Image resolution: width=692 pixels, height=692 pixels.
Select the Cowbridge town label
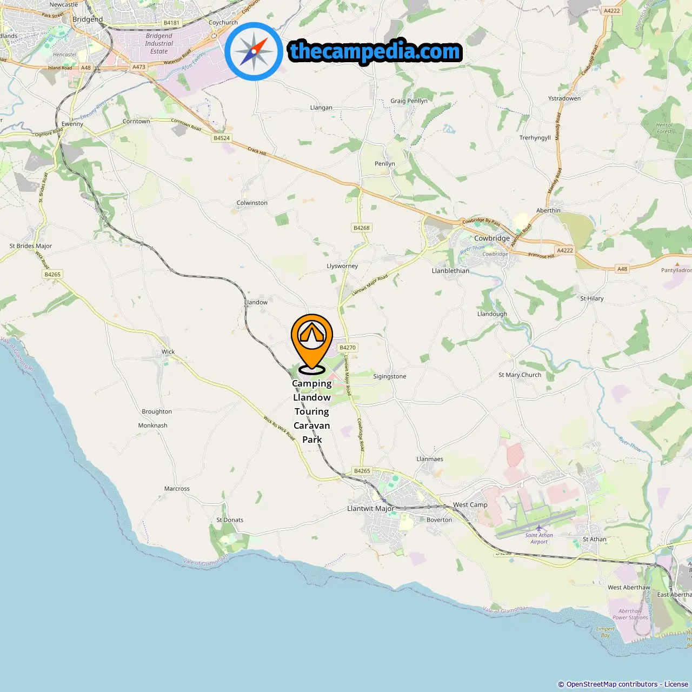pos(492,238)
